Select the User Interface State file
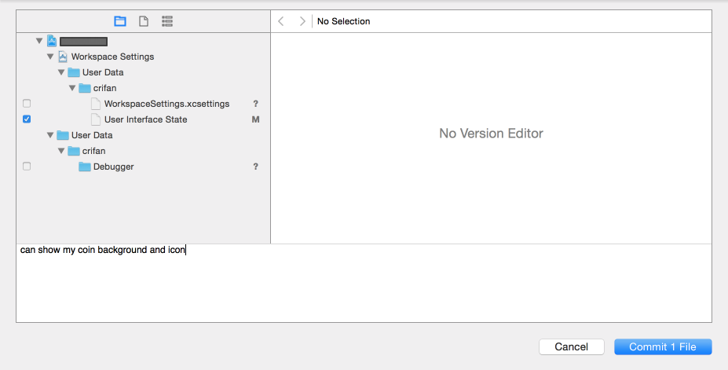Image resolution: width=728 pixels, height=370 pixels. pyautogui.click(x=145, y=119)
